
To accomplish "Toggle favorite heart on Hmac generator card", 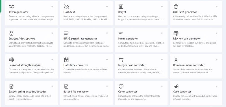I will coord(162,33).
